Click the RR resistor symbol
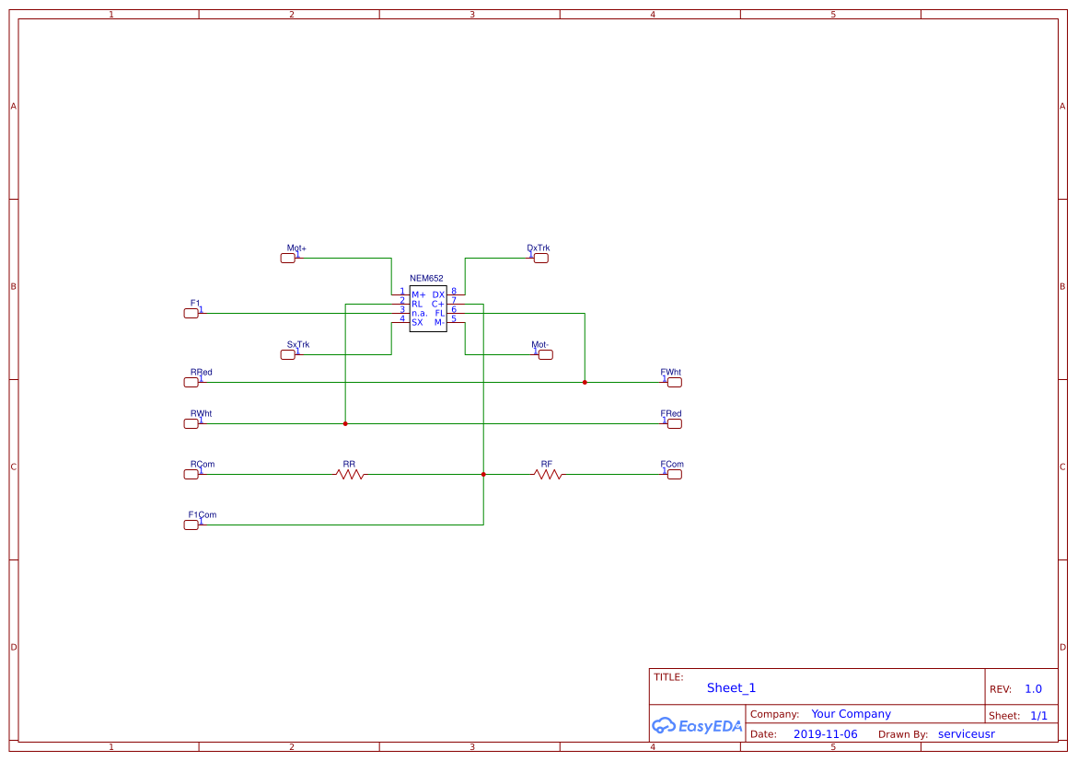Viewport: 1078px width, 761px height. tap(351, 474)
